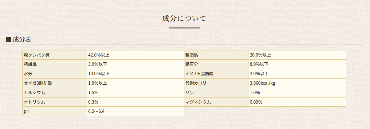Click the 成分表 section title
370x129 pixels.
coord(22,39)
